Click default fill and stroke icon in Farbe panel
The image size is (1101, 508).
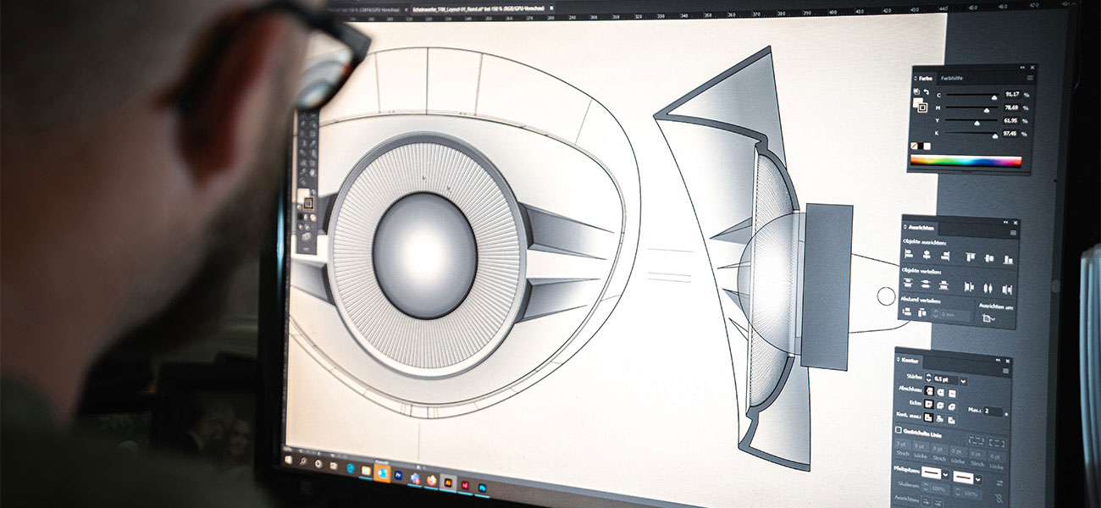click(x=916, y=91)
